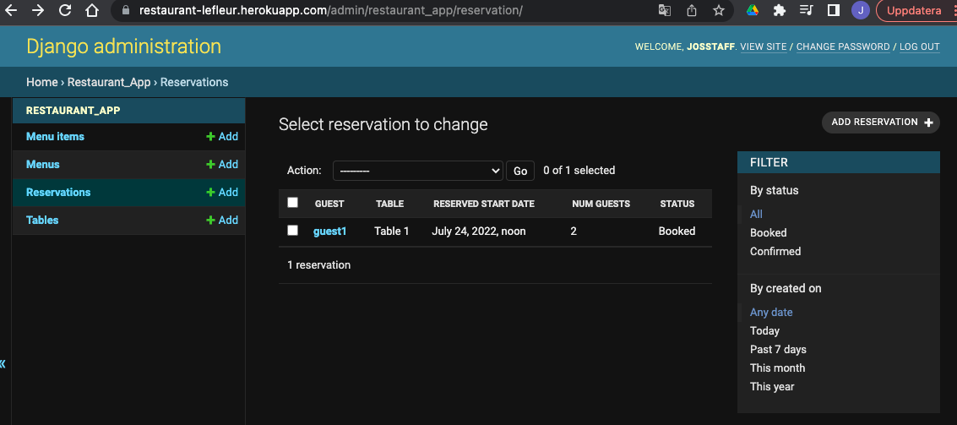Open the Google Drive extension icon
Viewport: 957px width, 425px height.
(x=753, y=10)
